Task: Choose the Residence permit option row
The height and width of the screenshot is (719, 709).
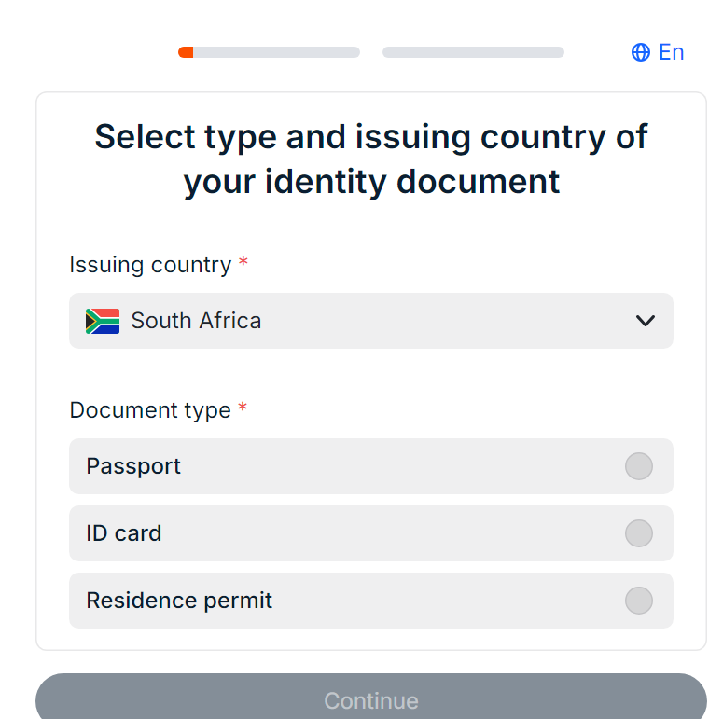Action: tap(371, 601)
